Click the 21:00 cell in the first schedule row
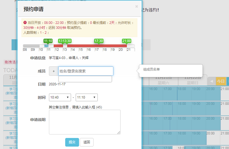Viewport: 229px width, 149px height. 225,93
